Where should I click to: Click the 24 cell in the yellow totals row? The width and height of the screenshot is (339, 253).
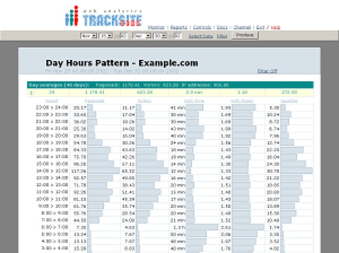(52, 92)
